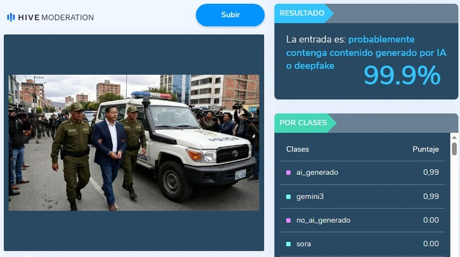Open the POR CLASES panel tab
Screen dimensions: 460x257
click(303, 123)
